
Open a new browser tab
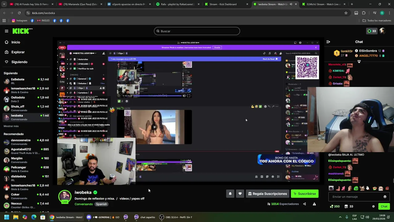pyautogui.click(x=352, y=4)
